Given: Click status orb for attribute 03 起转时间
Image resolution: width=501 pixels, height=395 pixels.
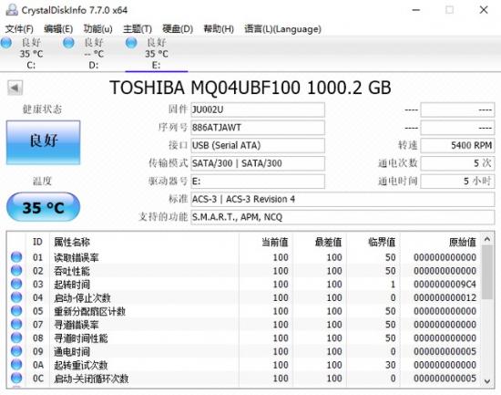Looking at the screenshot, I should (16, 284).
